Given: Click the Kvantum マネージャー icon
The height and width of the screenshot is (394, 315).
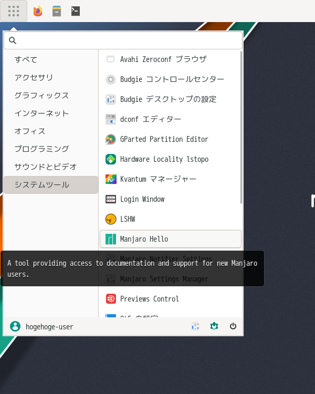Looking at the screenshot, I should [x=111, y=179].
